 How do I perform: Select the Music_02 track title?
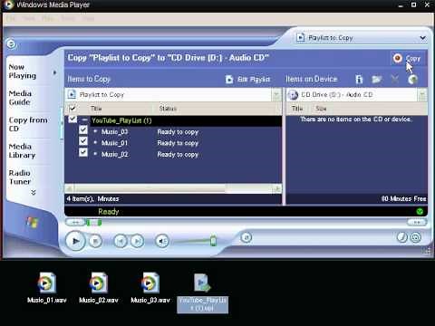pyautogui.click(x=114, y=154)
